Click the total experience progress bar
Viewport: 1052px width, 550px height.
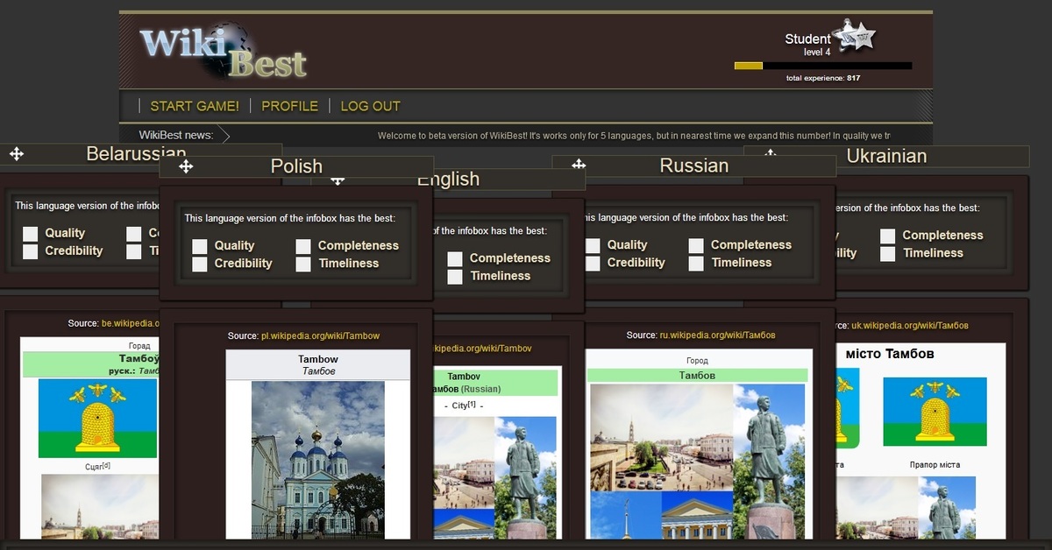tap(822, 66)
